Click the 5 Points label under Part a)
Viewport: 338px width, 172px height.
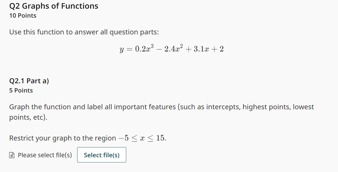(21, 90)
